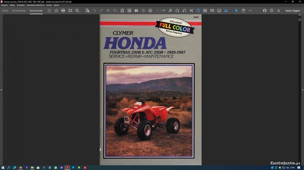Viewport: 304px width, 170px height.
Task: Click the binoculars advanced search icon
Action: [136, 10]
